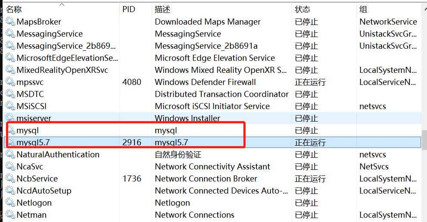Click the LocalServiceN... group of mpssvc
Screen dimensions: 427x222
click(x=388, y=82)
